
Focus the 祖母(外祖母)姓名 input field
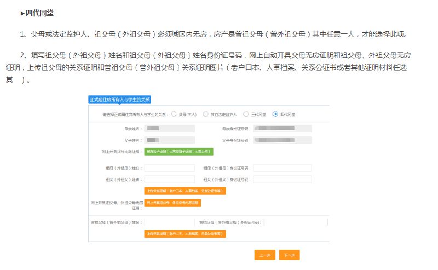pyautogui.click(x=169, y=168)
